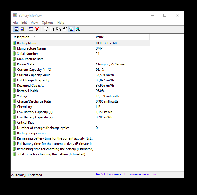Click the Value column header
Viewport: 197px width, 195px height.
coord(100,37)
